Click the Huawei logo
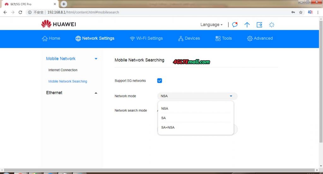Image resolution: width=323 pixels, height=174 pixels. 59,24
